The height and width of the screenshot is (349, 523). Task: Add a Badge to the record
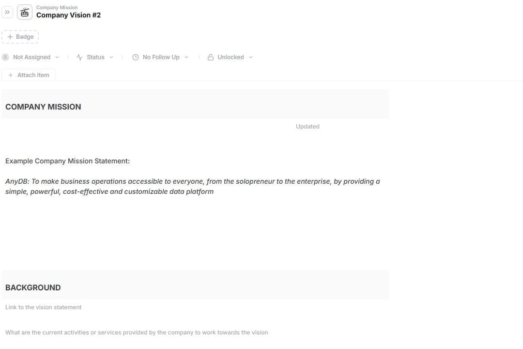coord(20,37)
